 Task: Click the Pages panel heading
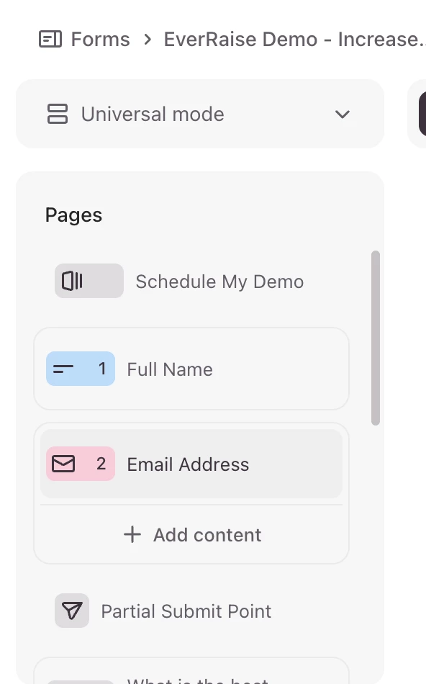pos(73,215)
